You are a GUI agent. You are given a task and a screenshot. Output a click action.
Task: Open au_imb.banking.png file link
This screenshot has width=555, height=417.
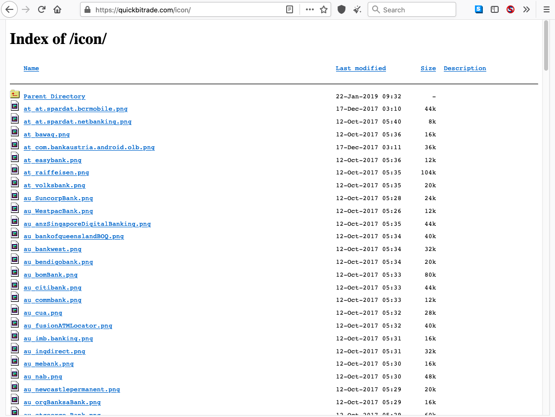[58, 338]
